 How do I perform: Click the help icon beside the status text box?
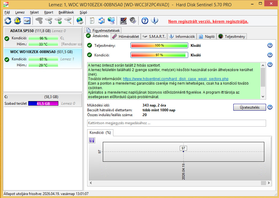coord(270,64)
